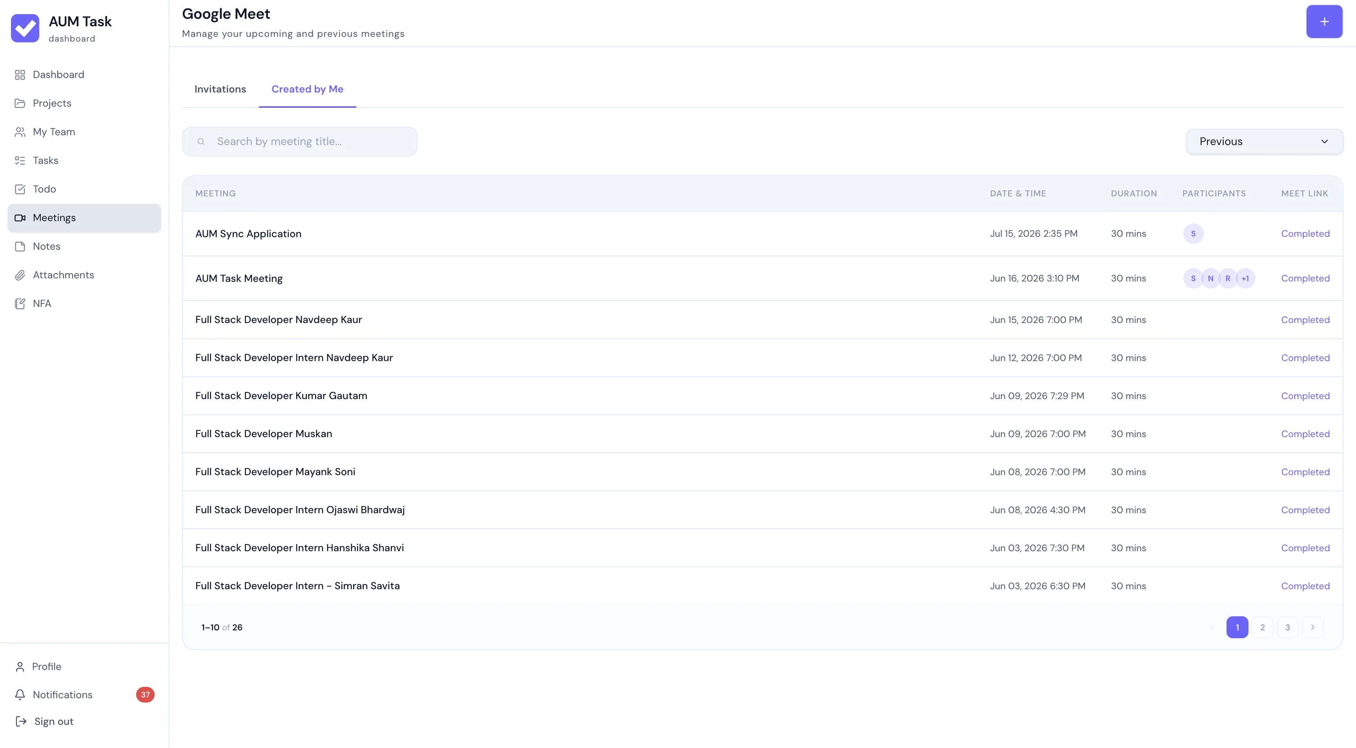
Task: Click the AUM Task checkmark logo
Action: [x=25, y=28]
